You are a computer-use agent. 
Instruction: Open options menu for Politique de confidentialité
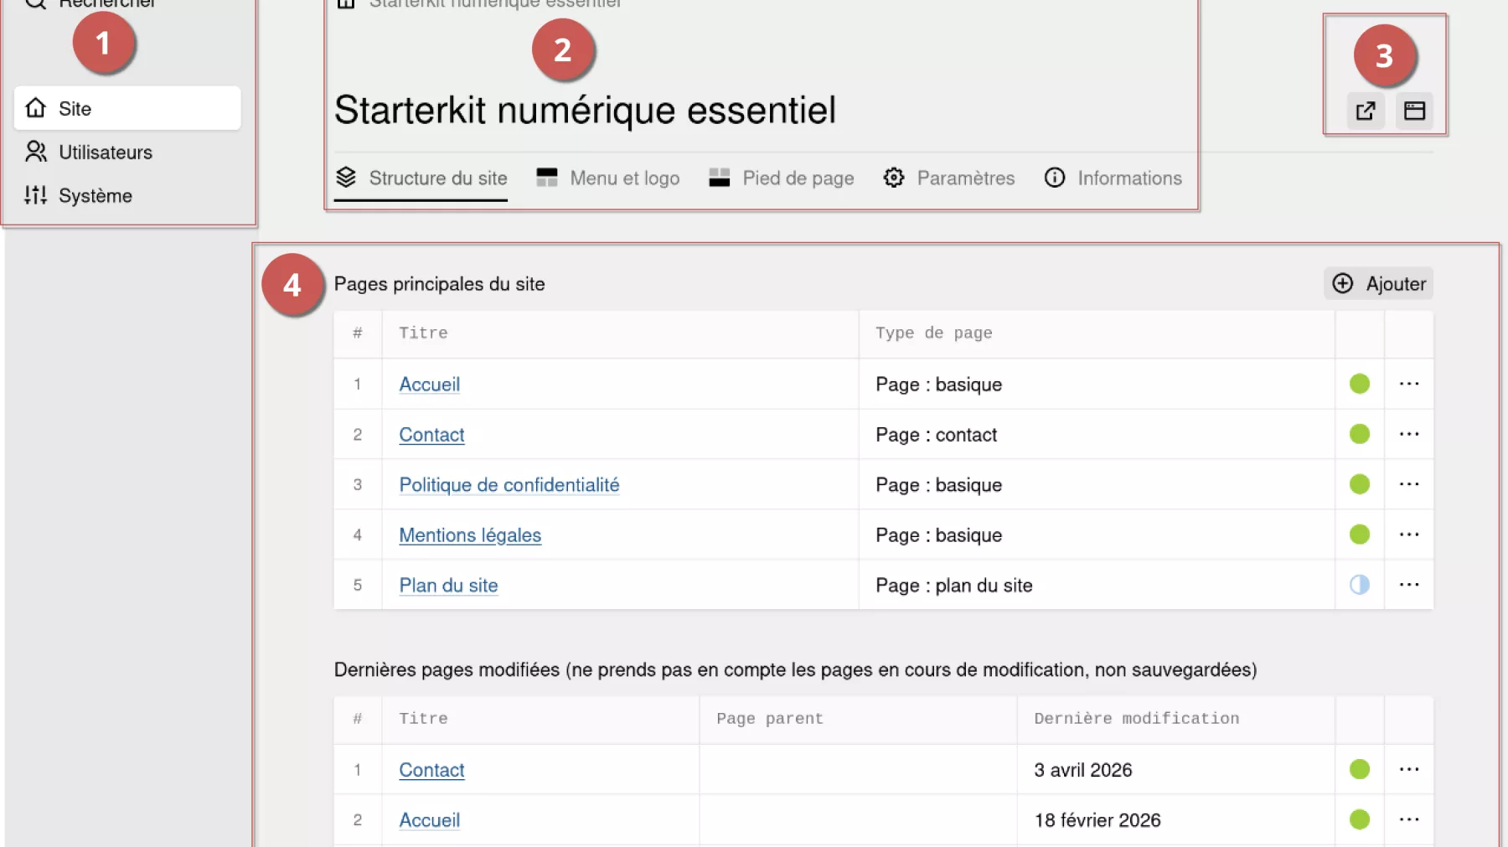[x=1409, y=484]
